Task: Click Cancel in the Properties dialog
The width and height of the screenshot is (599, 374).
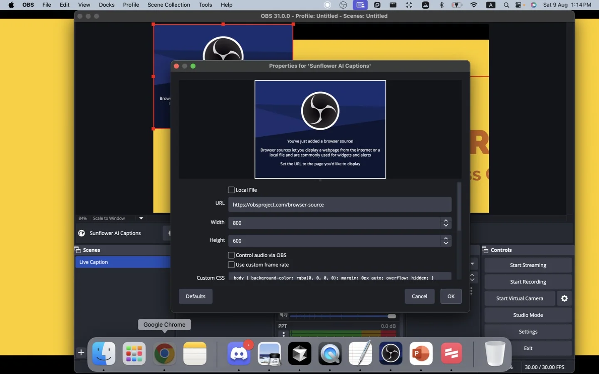Action: pos(419,296)
